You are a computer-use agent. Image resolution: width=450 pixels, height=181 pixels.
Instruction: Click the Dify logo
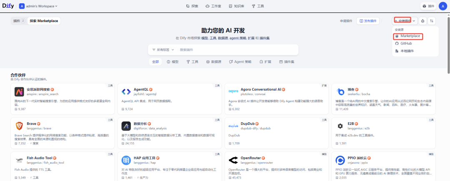click(8, 6)
